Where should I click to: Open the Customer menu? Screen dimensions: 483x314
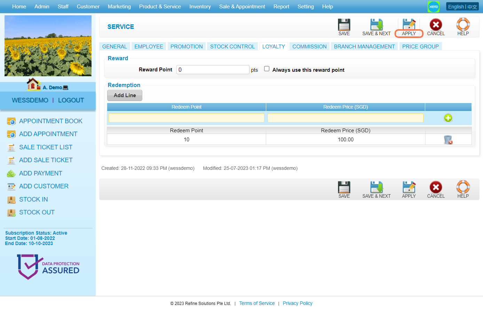[x=88, y=7]
